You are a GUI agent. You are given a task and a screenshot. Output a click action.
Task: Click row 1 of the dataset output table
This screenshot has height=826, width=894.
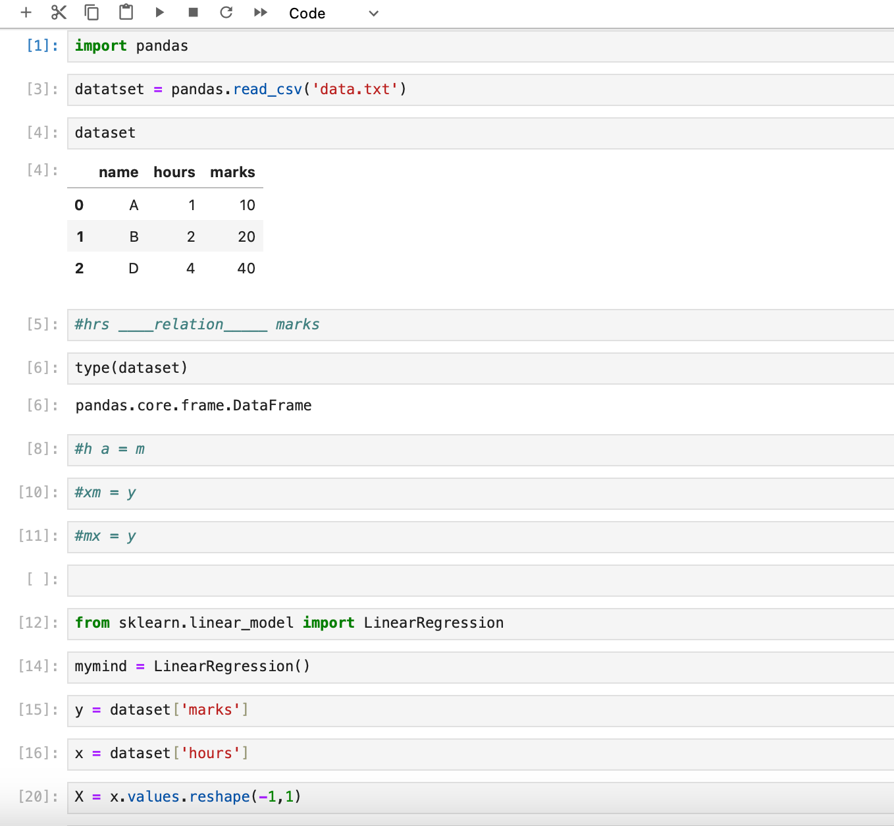click(x=165, y=236)
